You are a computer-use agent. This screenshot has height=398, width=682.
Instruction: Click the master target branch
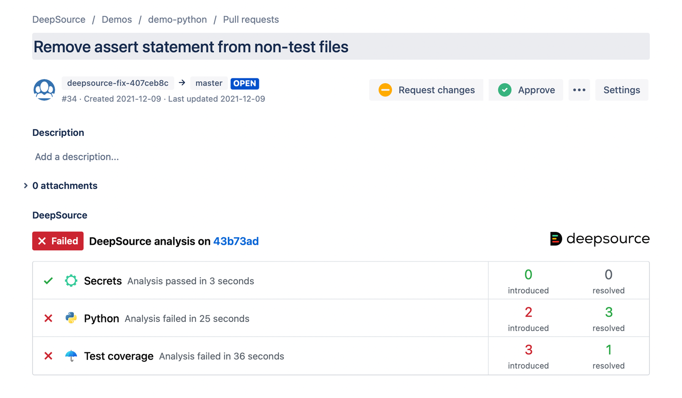(x=209, y=83)
